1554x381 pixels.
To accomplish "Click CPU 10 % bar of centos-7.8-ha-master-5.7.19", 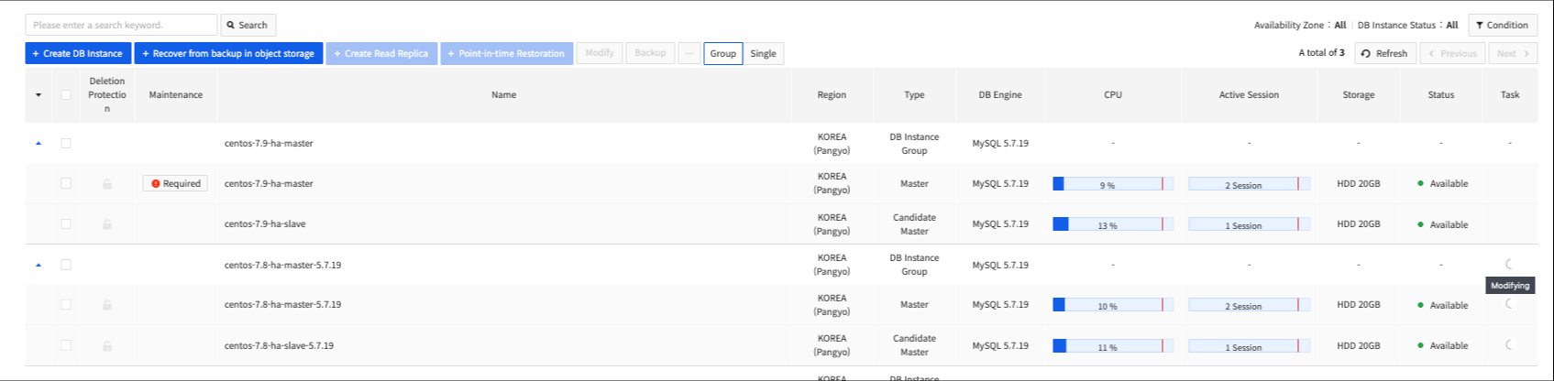I will (1113, 305).
